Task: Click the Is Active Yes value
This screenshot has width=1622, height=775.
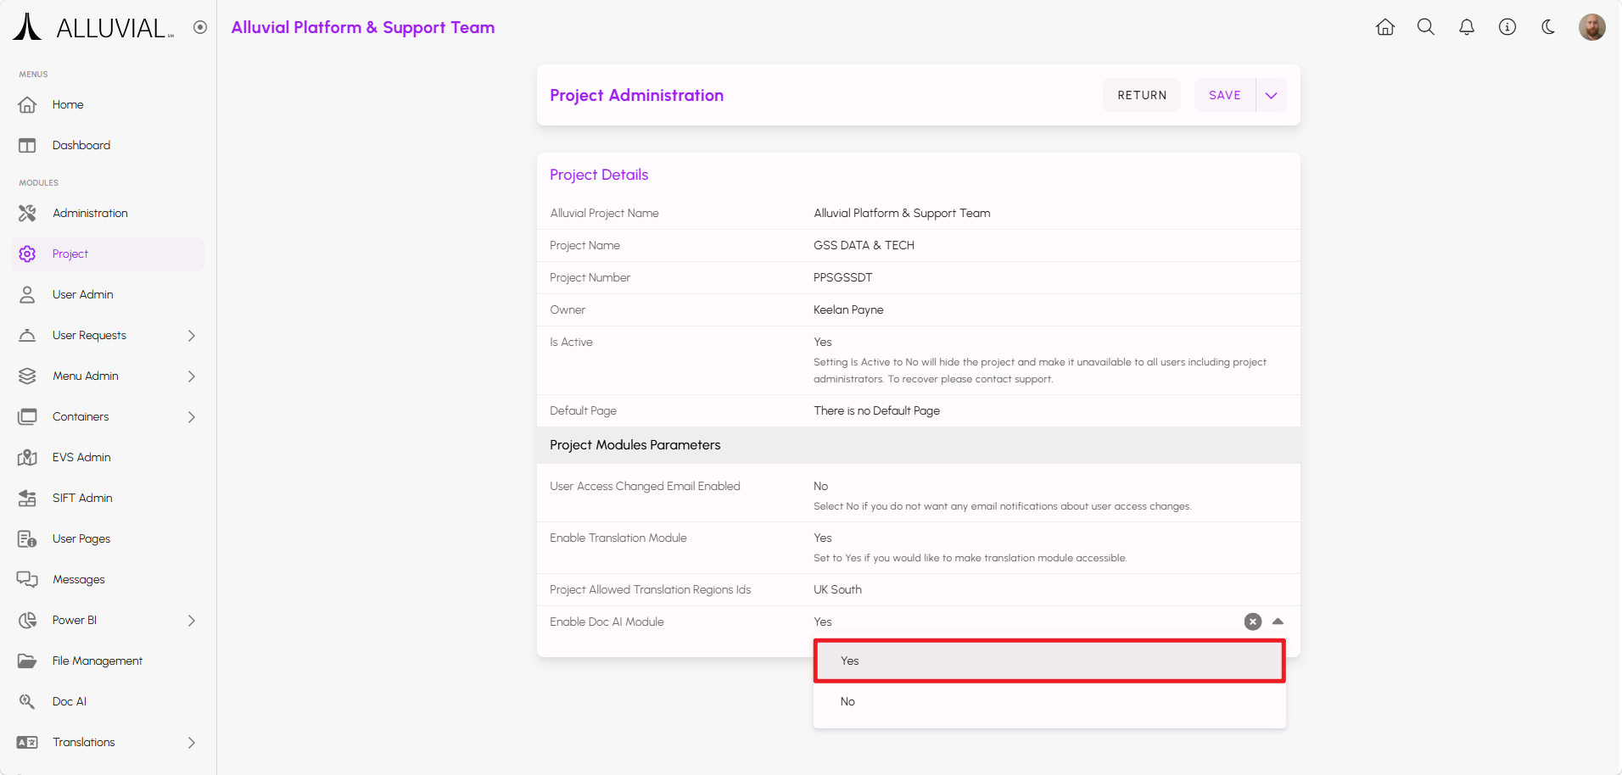Action: pos(823,343)
